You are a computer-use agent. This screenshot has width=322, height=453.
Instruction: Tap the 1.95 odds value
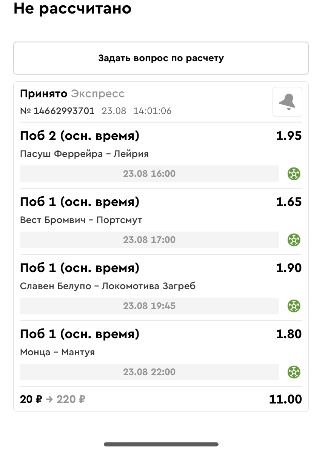pyautogui.click(x=289, y=136)
